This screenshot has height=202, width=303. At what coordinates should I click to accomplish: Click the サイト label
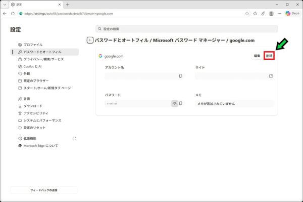point(200,67)
